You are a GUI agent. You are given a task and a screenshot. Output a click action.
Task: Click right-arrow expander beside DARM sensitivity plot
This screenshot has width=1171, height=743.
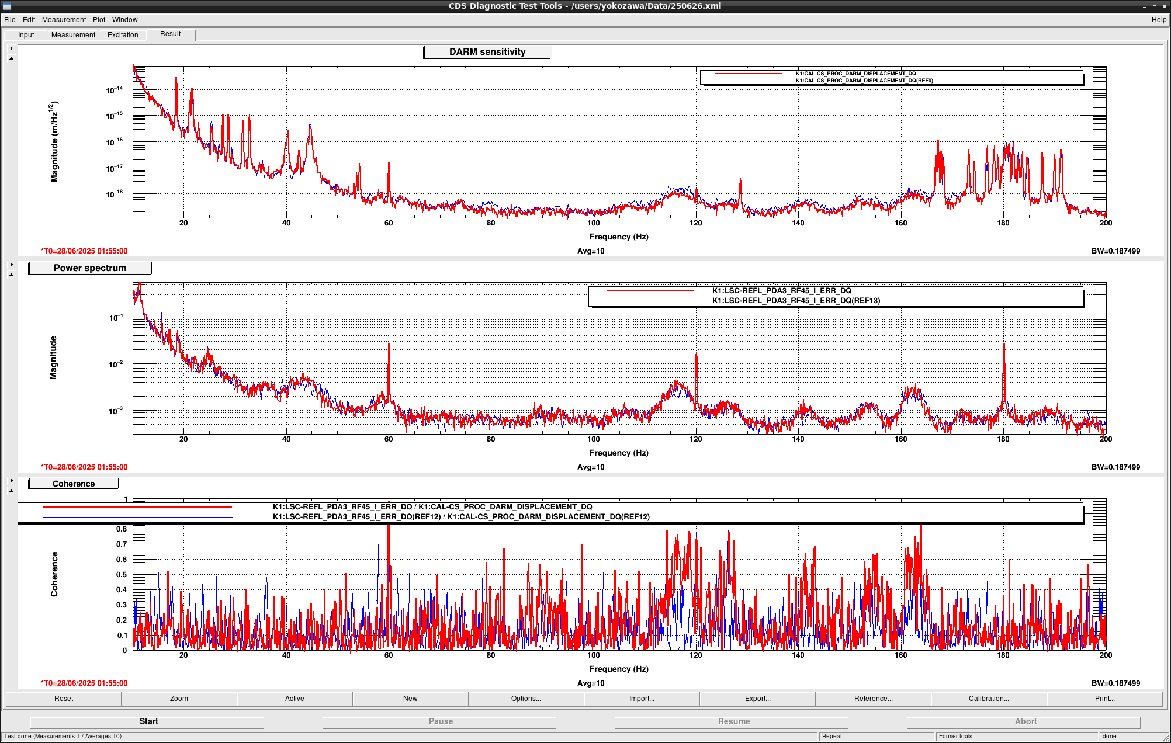[x=11, y=48]
